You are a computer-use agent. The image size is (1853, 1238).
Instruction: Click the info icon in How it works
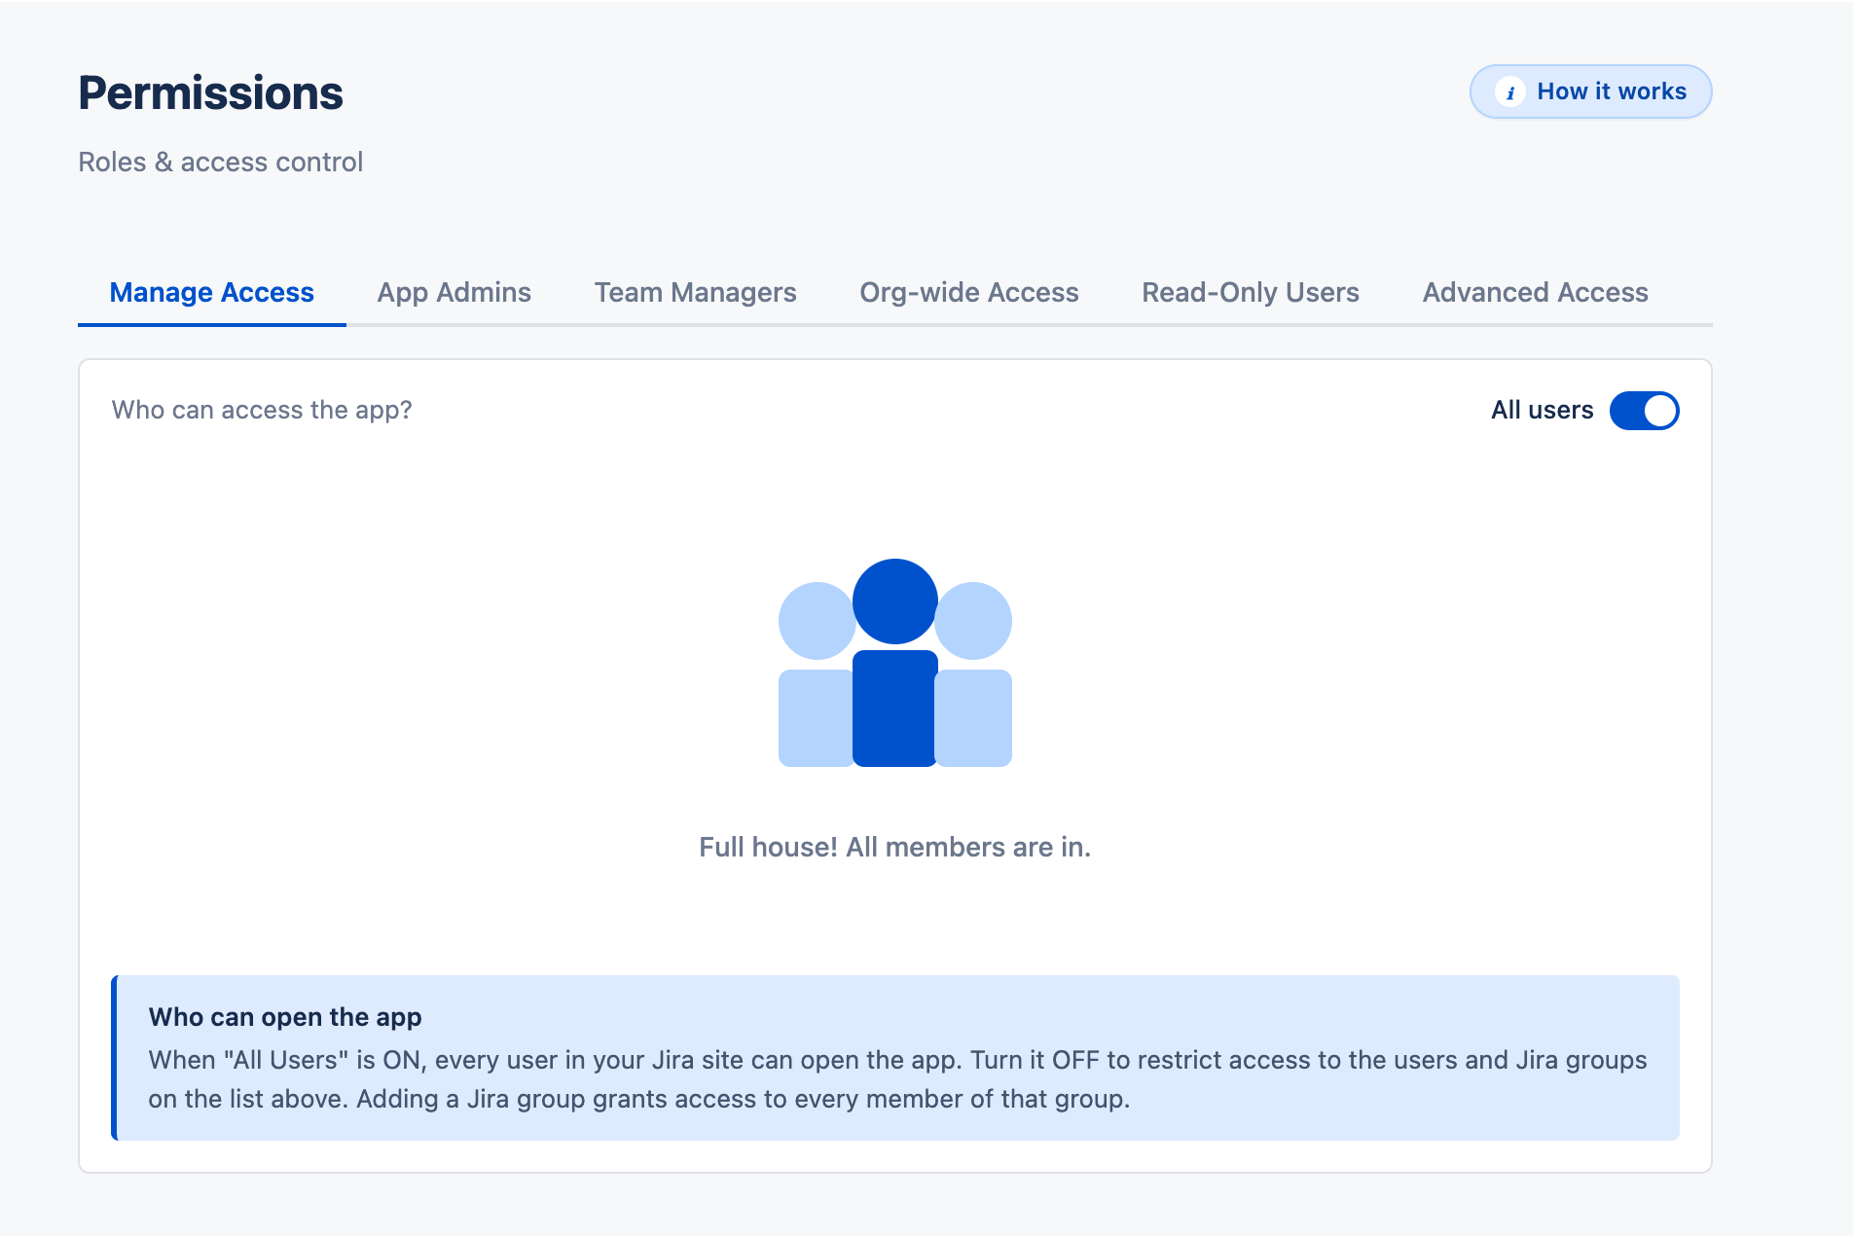[x=1509, y=92]
